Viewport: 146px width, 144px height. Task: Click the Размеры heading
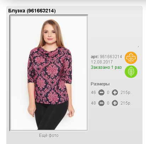[x=100, y=84]
